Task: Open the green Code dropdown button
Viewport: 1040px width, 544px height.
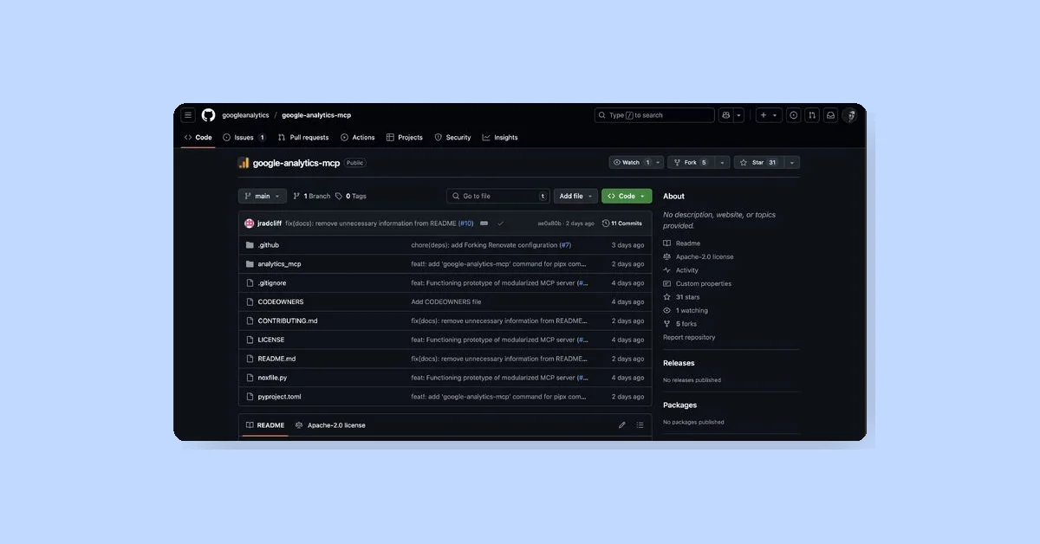Action: point(627,197)
